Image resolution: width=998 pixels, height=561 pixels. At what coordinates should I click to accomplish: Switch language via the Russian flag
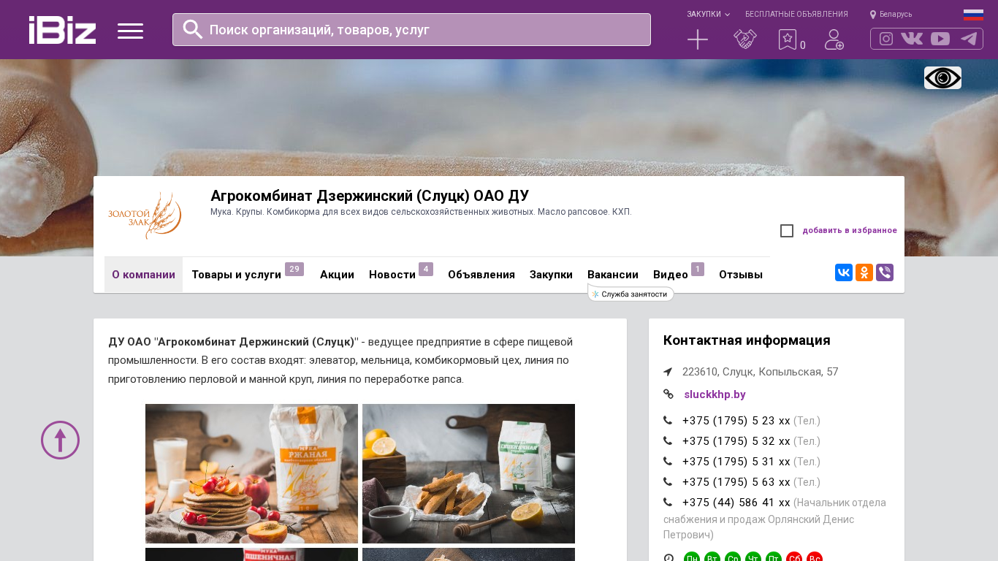[x=973, y=15]
